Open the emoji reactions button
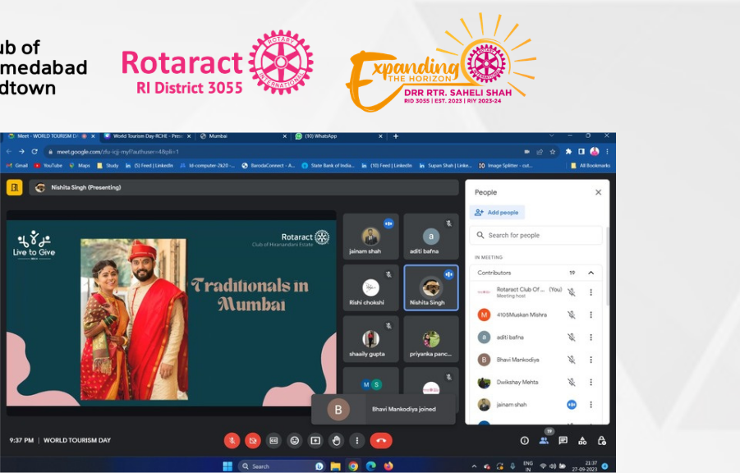 coord(295,440)
